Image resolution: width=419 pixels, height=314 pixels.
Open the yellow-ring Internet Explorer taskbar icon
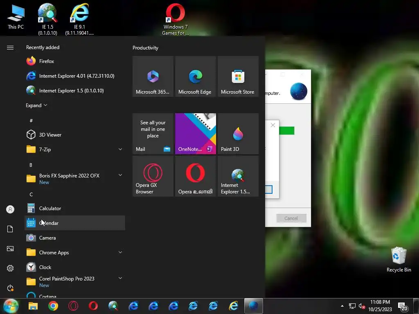point(234,306)
